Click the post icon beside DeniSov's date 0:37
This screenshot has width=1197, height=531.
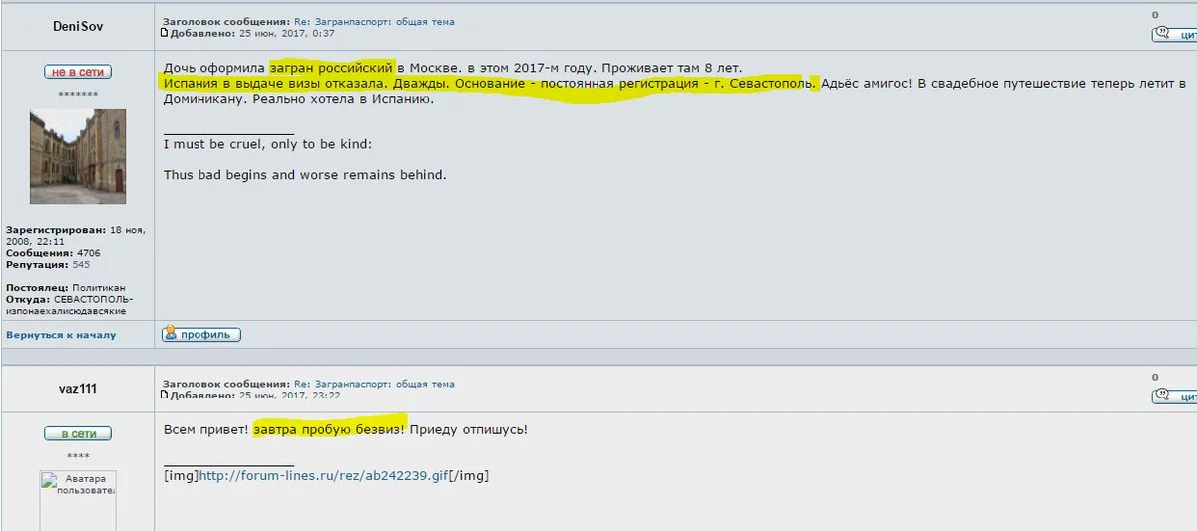coord(165,33)
